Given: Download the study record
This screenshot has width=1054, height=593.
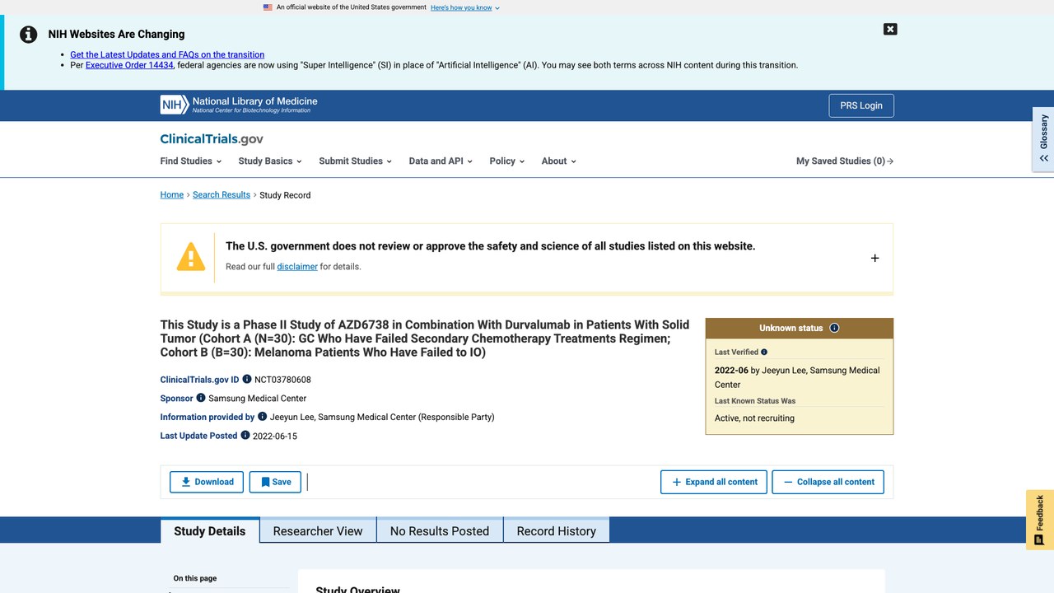Looking at the screenshot, I should [207, 482].
